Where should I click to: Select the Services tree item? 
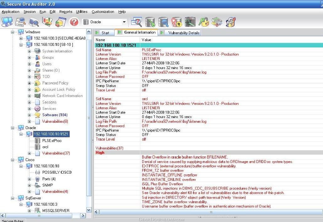point(49,109)
